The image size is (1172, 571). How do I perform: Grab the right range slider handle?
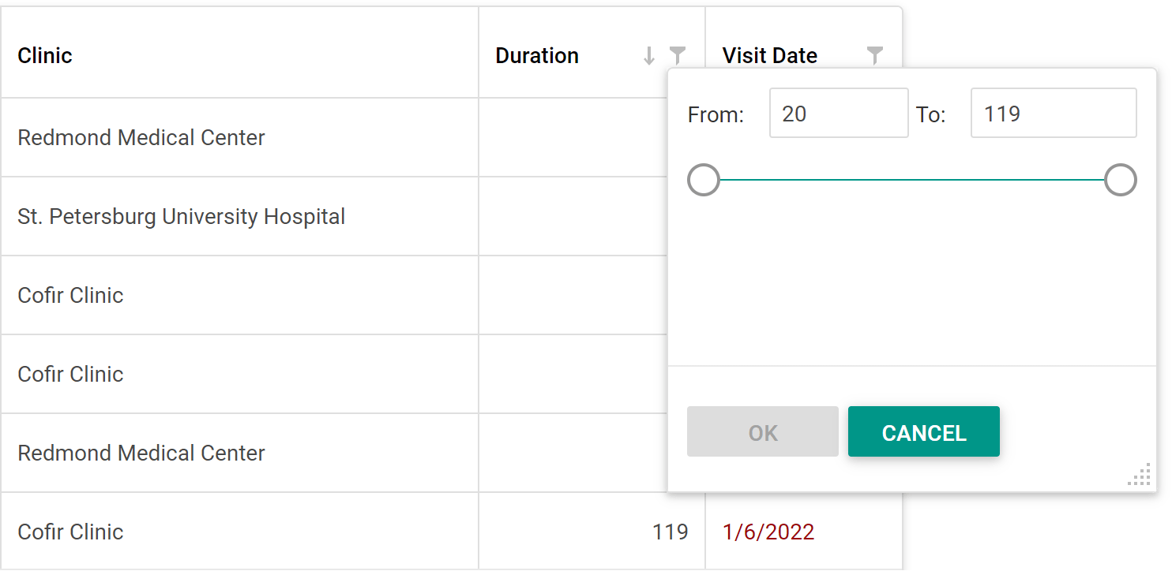tap(1120, 180)
